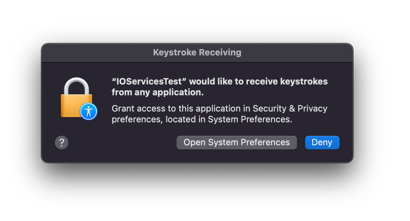Click the phrase Security & Privacy in the description
Screen dimensions: 410x221
[290, 108]
